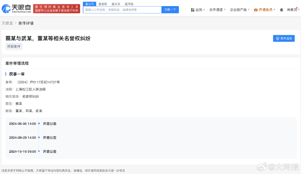Click the date text 2024-08-06 14:00
This screenshot has height=174, width=301.
coord(22,124)
